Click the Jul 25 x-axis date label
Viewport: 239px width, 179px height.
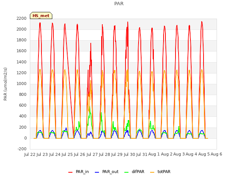click(67, 154)
